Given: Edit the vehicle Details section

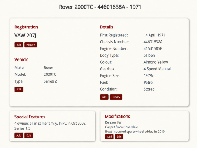Looking at the screenshot, I should tap(104, 97).
